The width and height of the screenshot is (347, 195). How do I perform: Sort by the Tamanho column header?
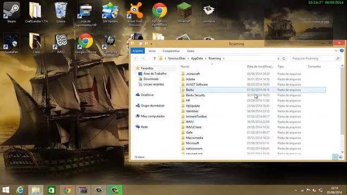[x=314, y=66]
